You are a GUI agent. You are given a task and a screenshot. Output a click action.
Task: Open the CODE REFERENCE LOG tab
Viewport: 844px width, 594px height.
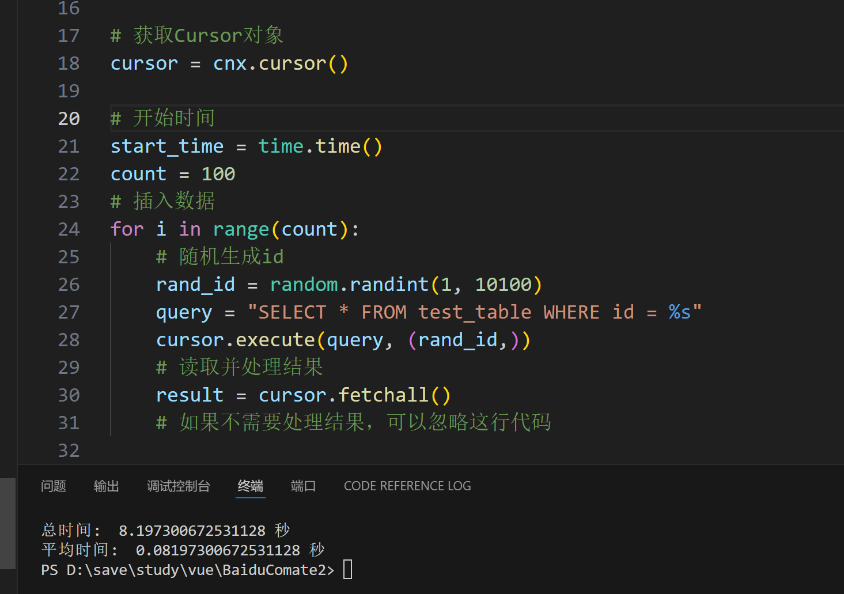click(x=407, y=486)
